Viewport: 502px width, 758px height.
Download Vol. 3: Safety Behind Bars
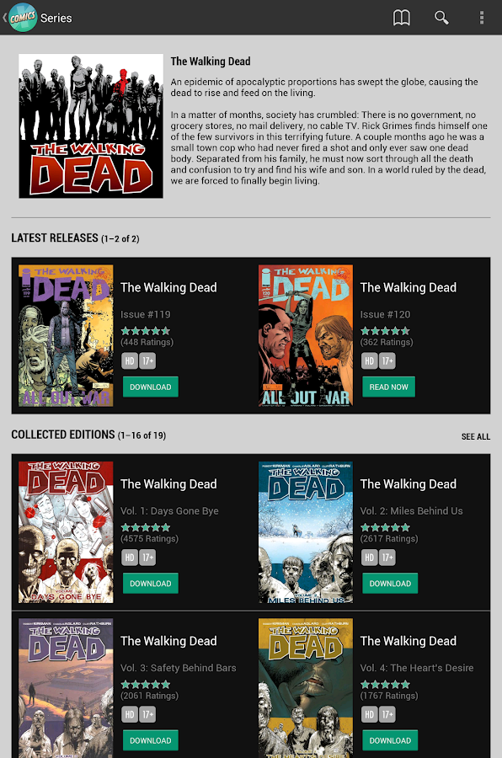click(151, 740)
